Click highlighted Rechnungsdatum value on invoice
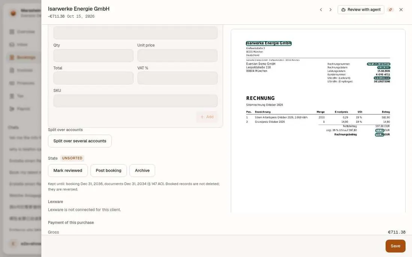The height and width of the screenshot is (257, 412). pyautogui.click(x=384, y=67)
